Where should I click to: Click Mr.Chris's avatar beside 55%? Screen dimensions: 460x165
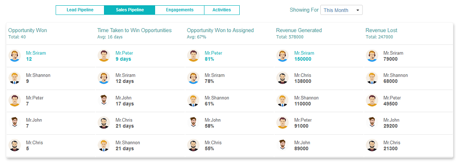coord(193,145)
